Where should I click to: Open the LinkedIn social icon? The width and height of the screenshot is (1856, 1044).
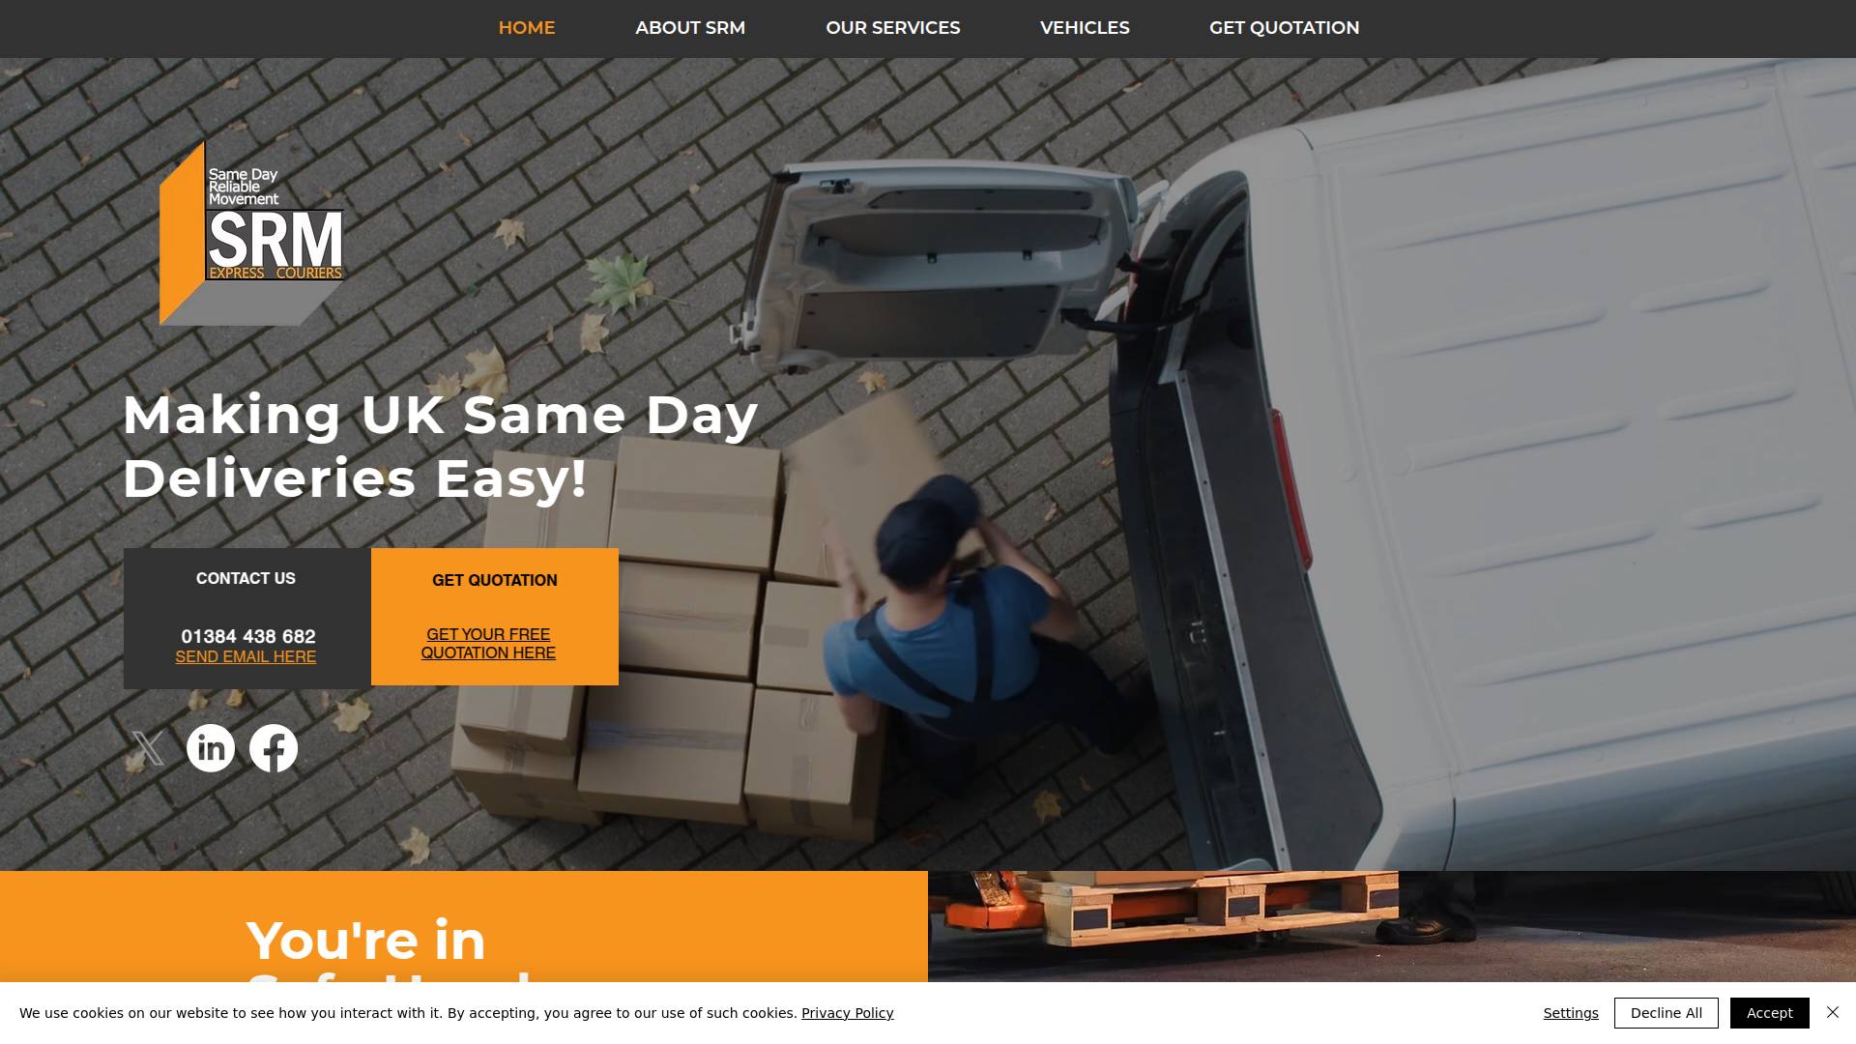[211, 748]
